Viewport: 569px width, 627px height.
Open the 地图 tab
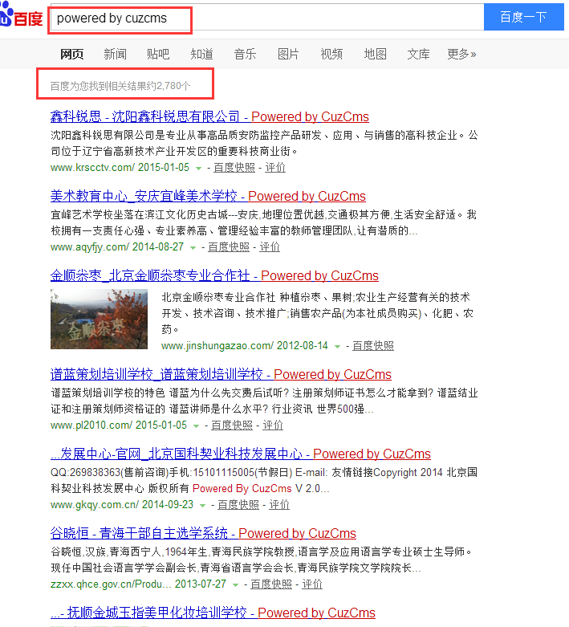tap(375, 54)
